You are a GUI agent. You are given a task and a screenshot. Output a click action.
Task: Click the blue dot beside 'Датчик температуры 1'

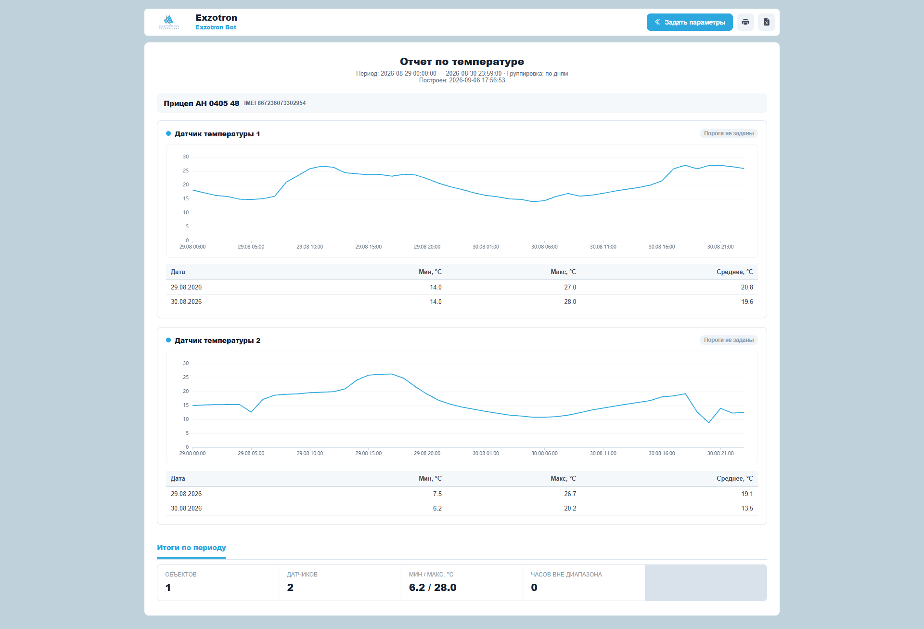[168, 134]
